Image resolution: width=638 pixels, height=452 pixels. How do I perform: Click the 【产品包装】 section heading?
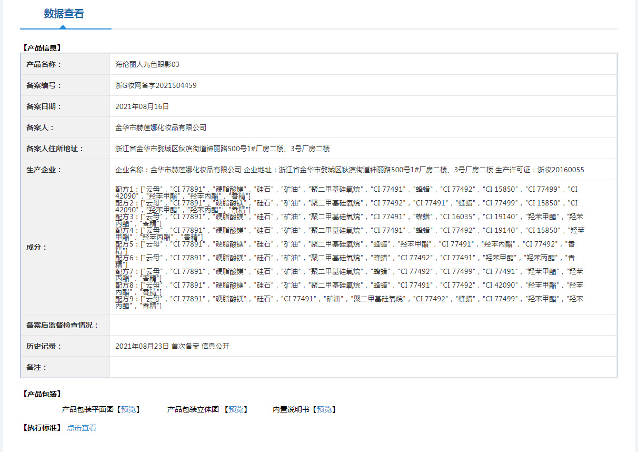click(42, 394)
